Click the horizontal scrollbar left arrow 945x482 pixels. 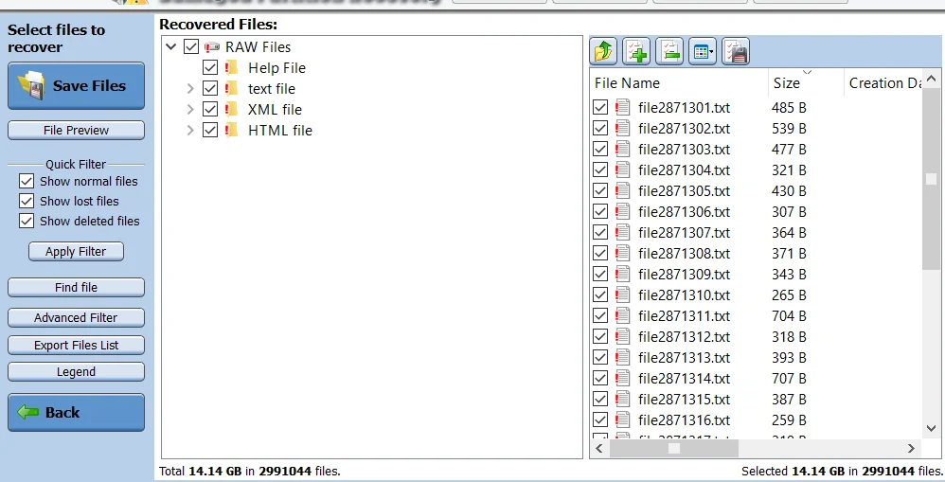coord(599,448)
